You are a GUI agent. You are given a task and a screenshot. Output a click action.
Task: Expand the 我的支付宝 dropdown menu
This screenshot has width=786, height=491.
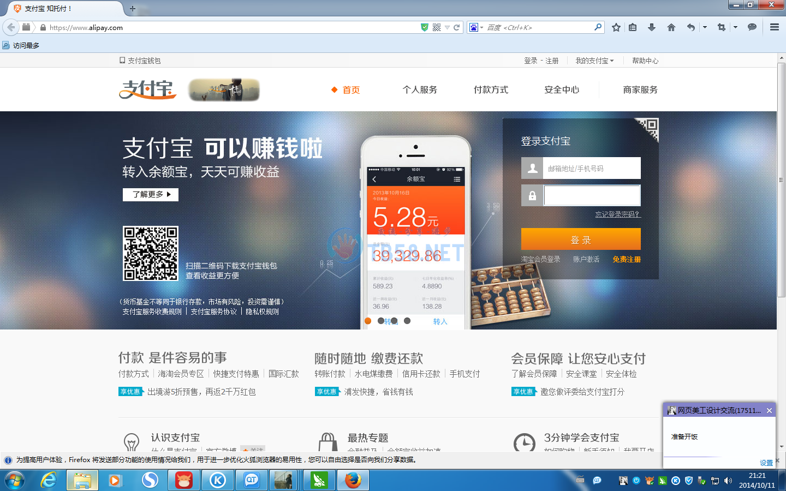(594, 61)
